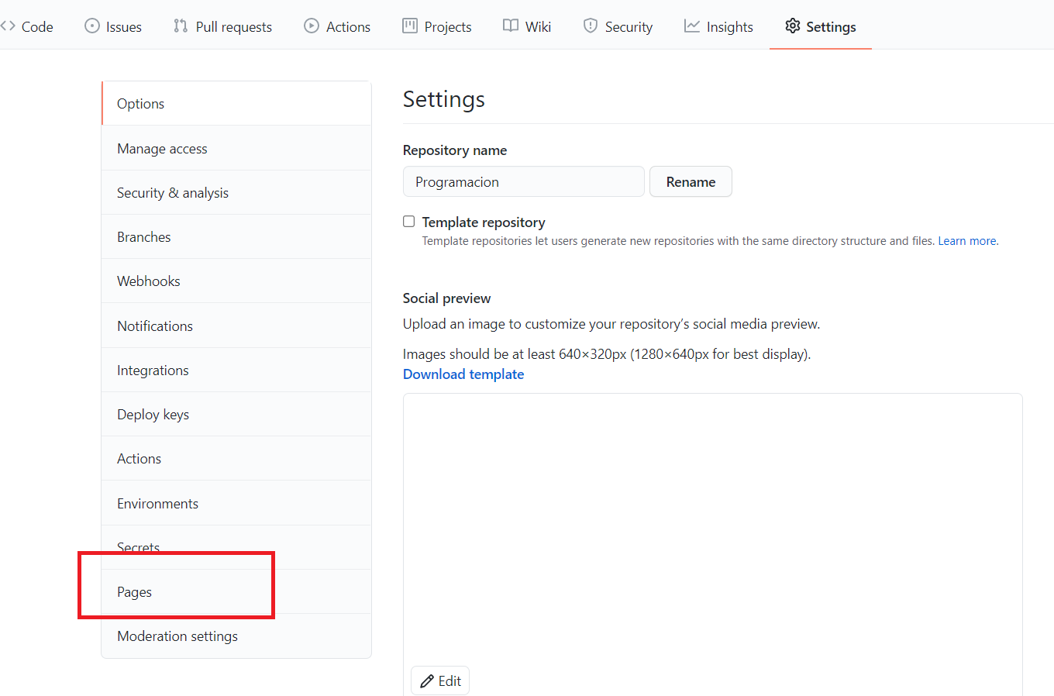Click the Issues circle icon

point(92,26)
